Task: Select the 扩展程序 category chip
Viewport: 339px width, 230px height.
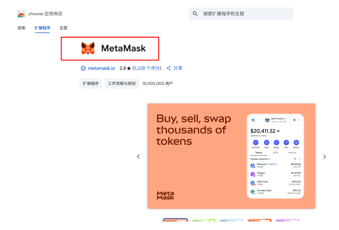Action: pos(91,83)
